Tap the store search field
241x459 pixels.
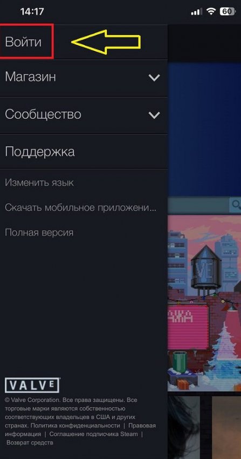(x=198, y=205)
